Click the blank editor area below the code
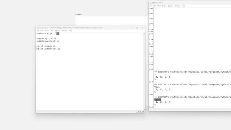231x130 pixels. pos(90,80)
